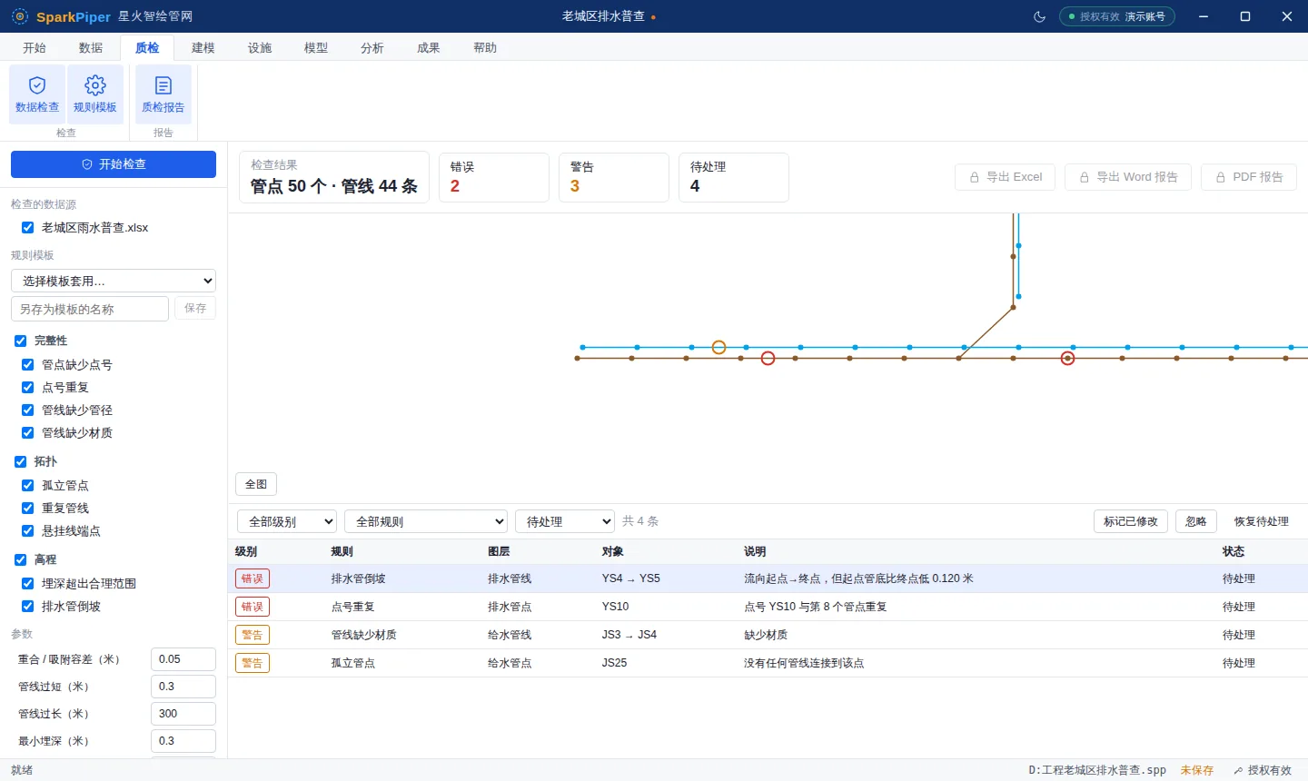Click 错误 badge in 点号重复 row
This screenshot has height=781, width=1308.
(253, 607)
